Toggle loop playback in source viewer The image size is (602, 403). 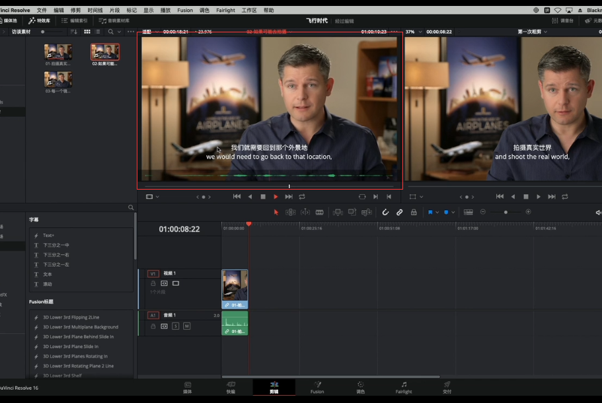click(x=302, y=196)
